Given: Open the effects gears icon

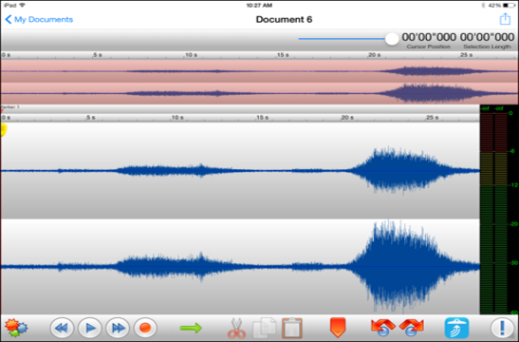Looking at the screenshot, I should click(x=16, y=328).
